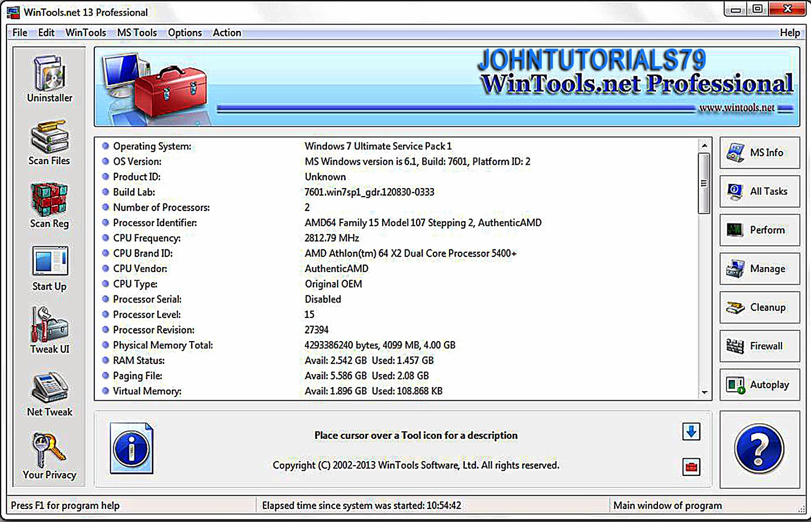Click the WinTools title bar app icon
811x522 pixels.
13,12
